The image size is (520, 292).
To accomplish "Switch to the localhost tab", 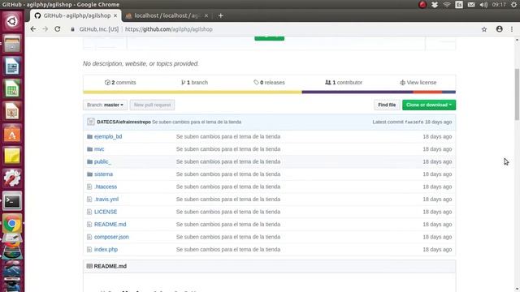I will (167, 15).
